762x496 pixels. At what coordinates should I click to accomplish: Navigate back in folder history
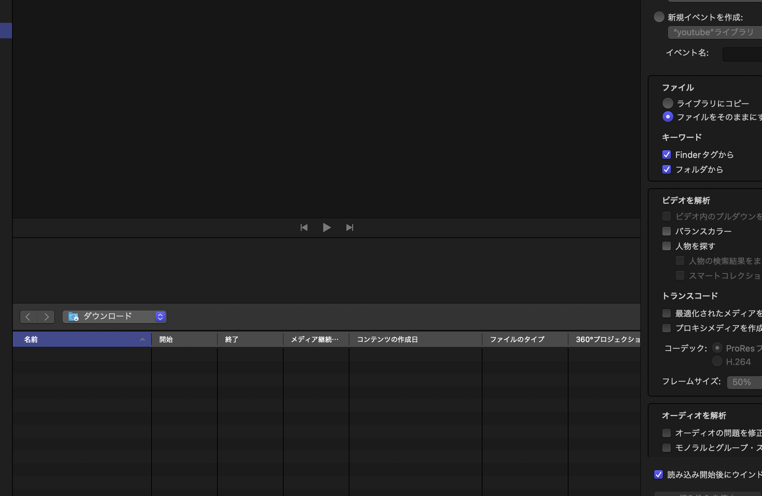click(28, 317)
